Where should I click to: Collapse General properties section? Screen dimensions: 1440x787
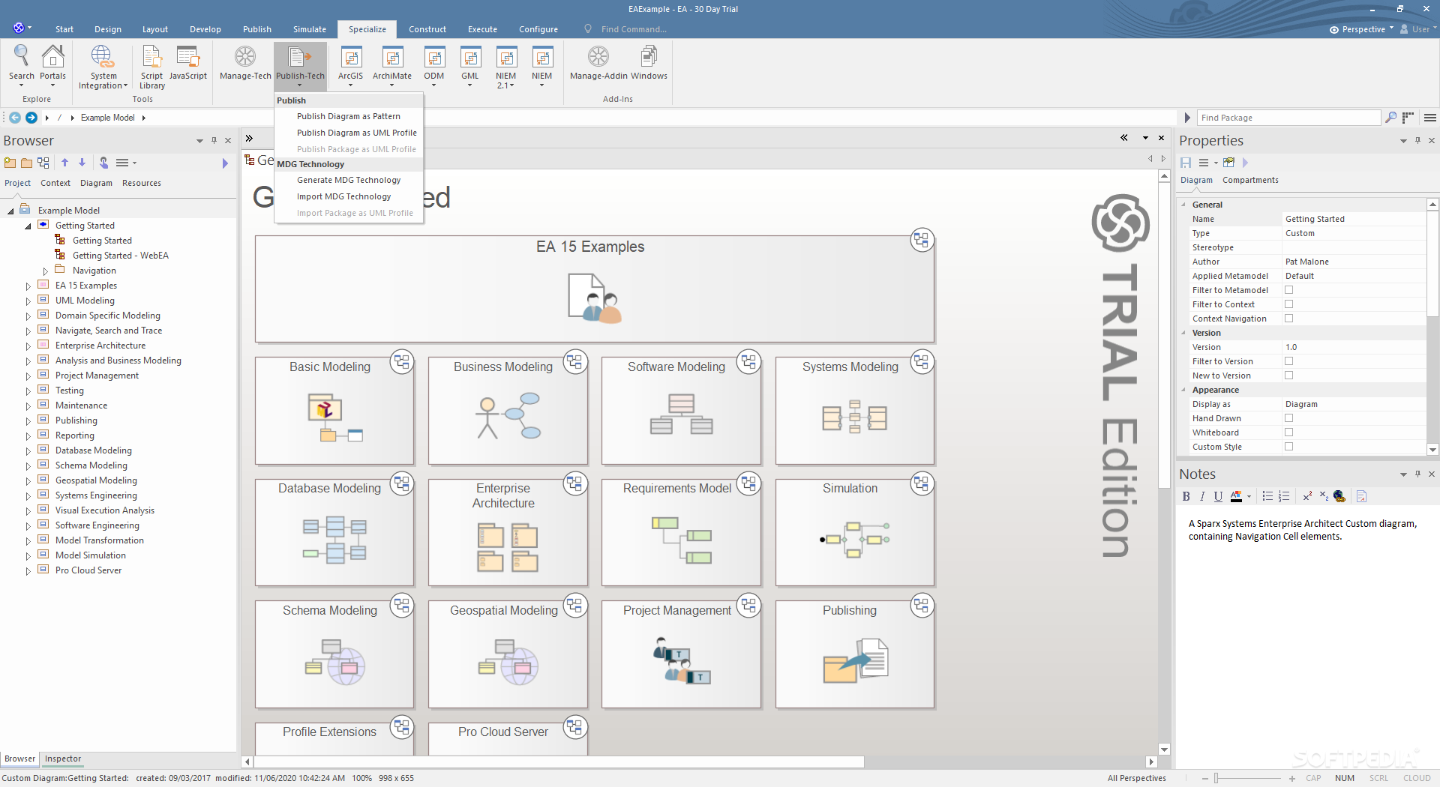[x=1183, y=205]
